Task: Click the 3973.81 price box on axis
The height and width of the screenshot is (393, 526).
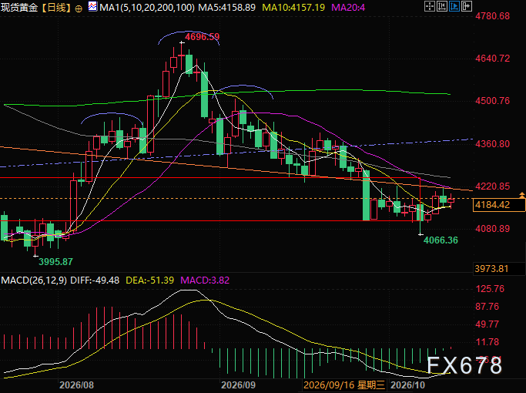Action: (x=499, y=269)
